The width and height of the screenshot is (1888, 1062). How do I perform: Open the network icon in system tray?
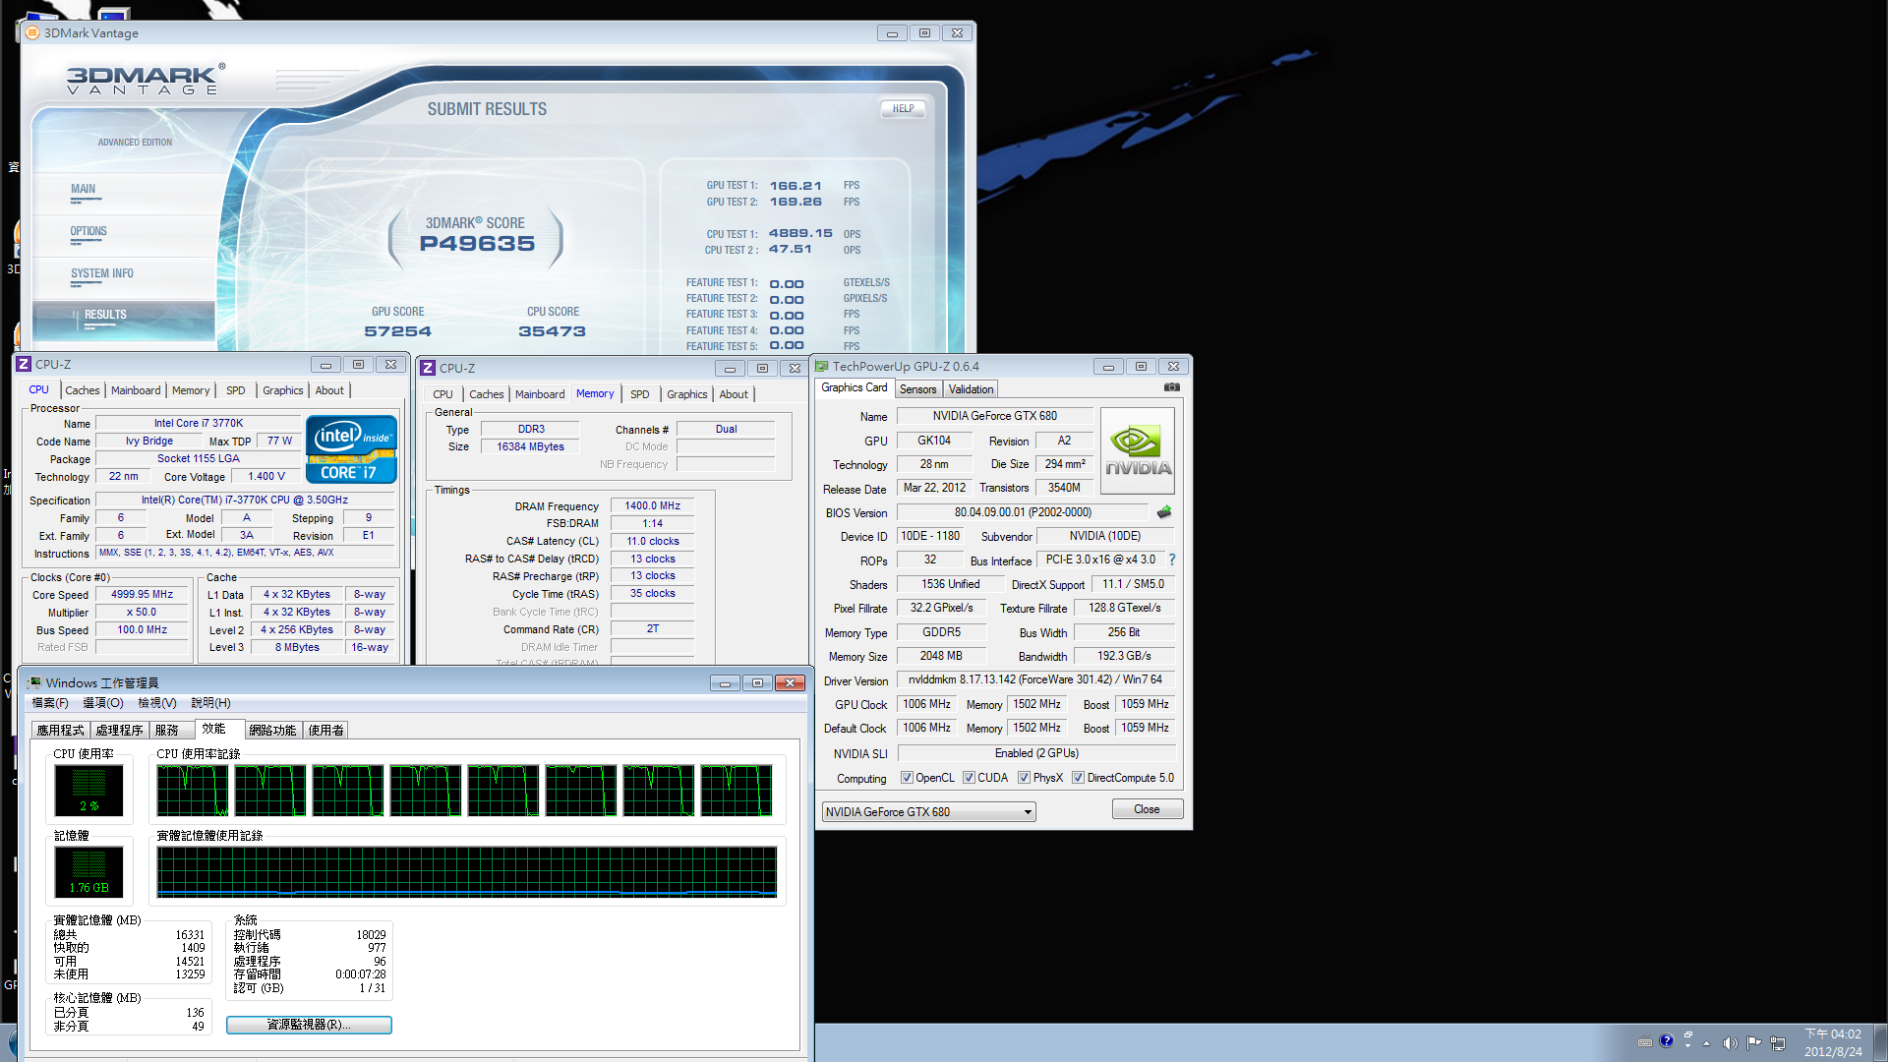(1777, 1043)
